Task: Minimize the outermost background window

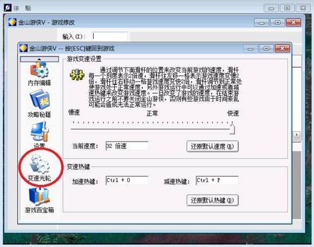Action: point(271,8)
